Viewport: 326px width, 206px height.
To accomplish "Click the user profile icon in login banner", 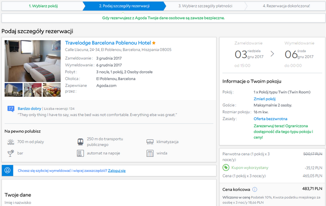I will point(8,170).
